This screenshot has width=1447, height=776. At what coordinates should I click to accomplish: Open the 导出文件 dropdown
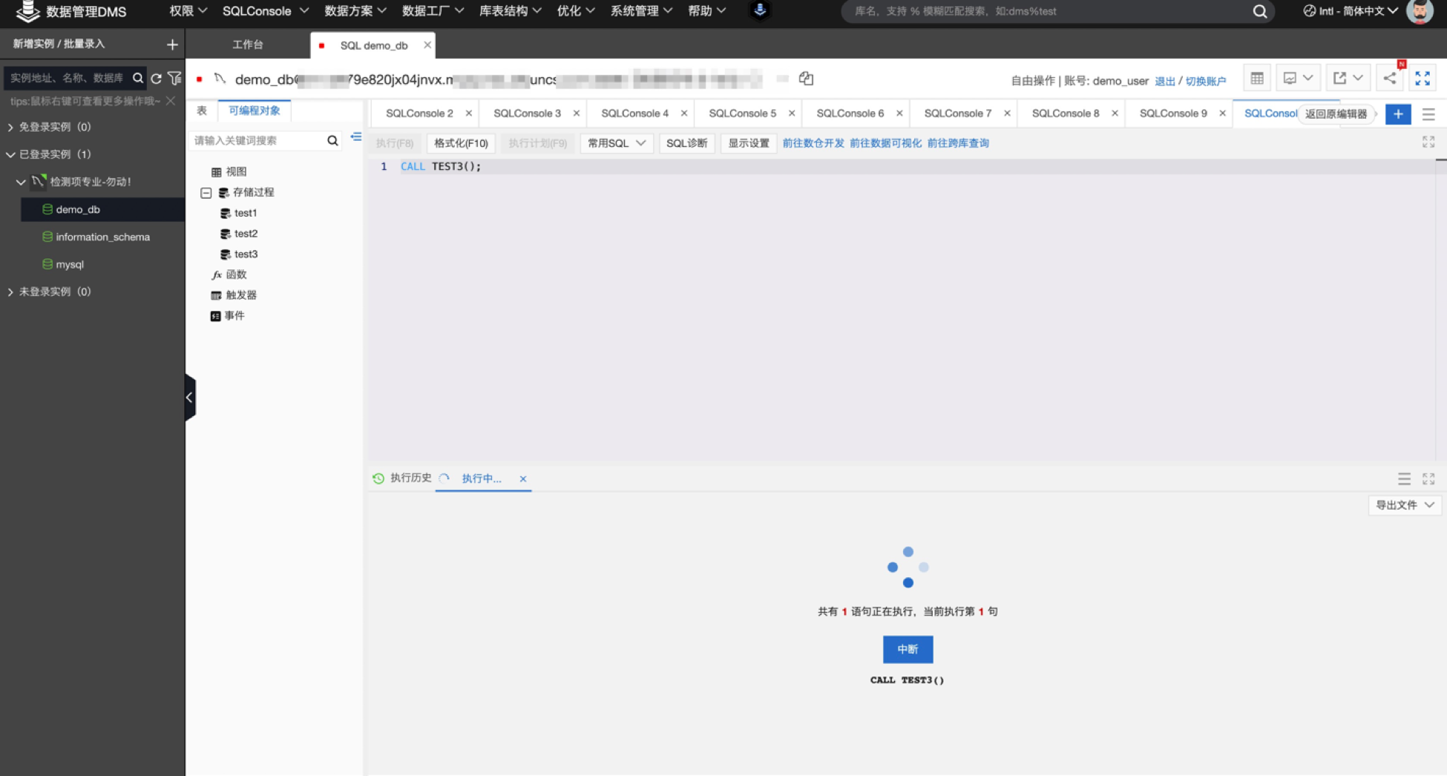tap(1404, 505)
